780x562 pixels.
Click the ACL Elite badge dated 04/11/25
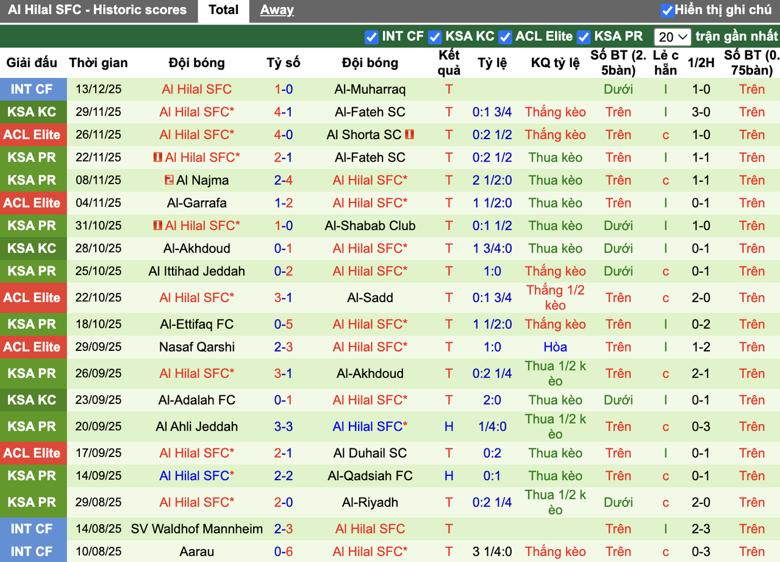pyautogui.click(x=33, y=203)
